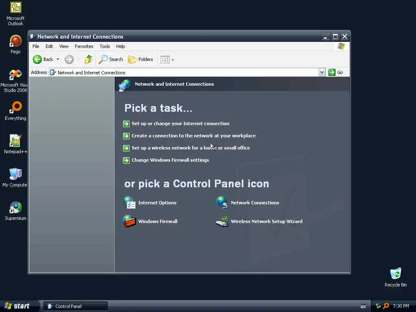
Task: Click the greyed Forward arrow icon
Action: pyautogui.click(x=69, y=59)
